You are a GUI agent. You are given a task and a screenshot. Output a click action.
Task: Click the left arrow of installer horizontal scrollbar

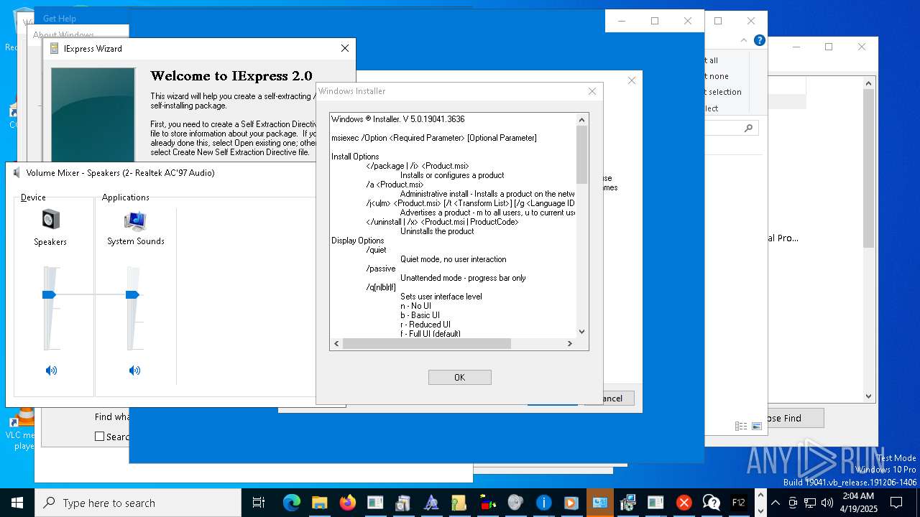336,343
